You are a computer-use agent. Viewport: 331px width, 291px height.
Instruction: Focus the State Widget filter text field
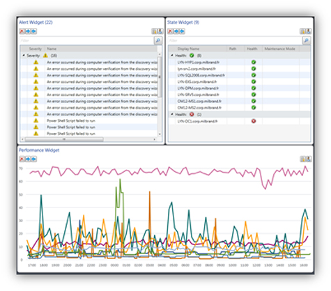(x=235, y=40)
